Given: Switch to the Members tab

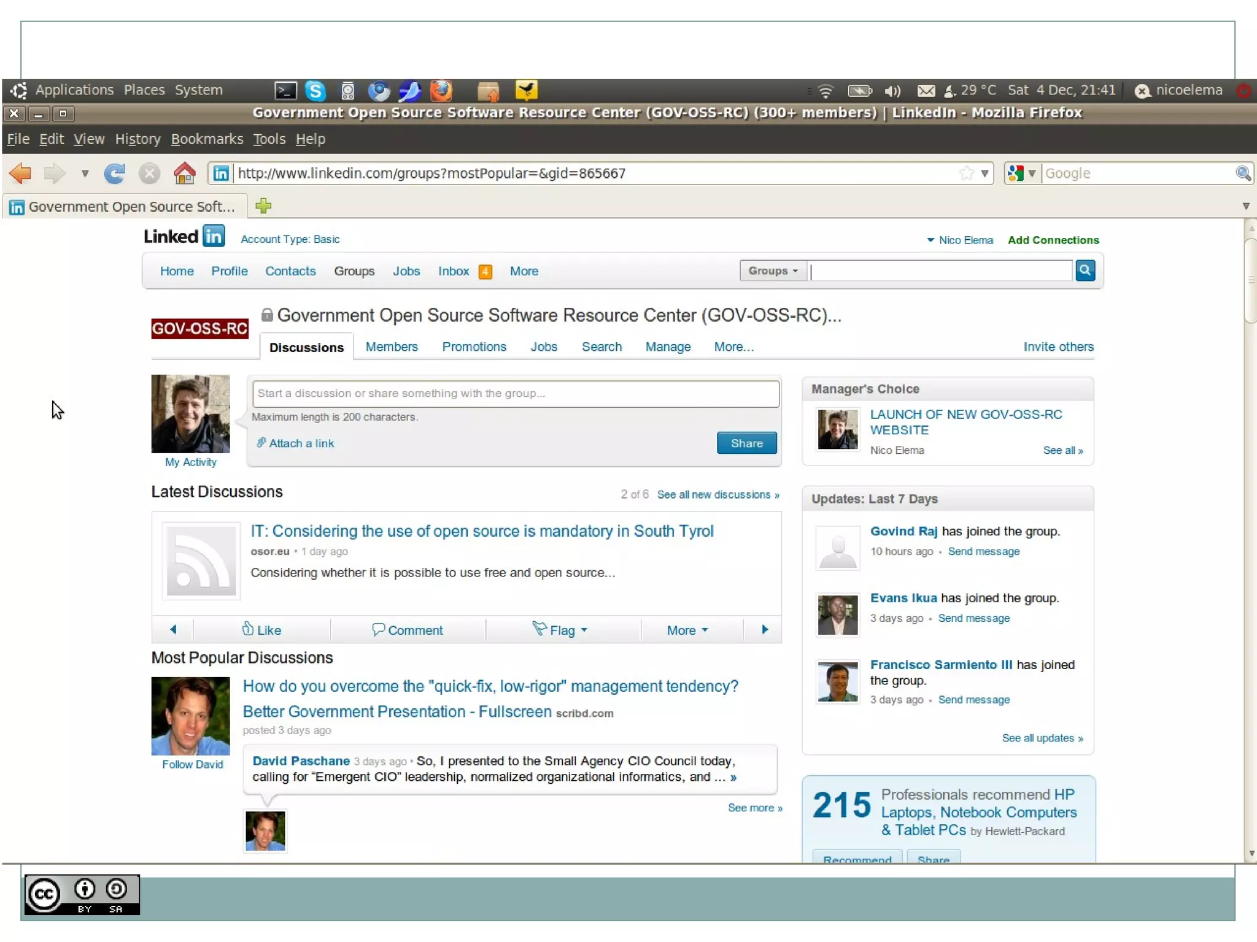Looking at the screenshot, I should coord(391,347).
